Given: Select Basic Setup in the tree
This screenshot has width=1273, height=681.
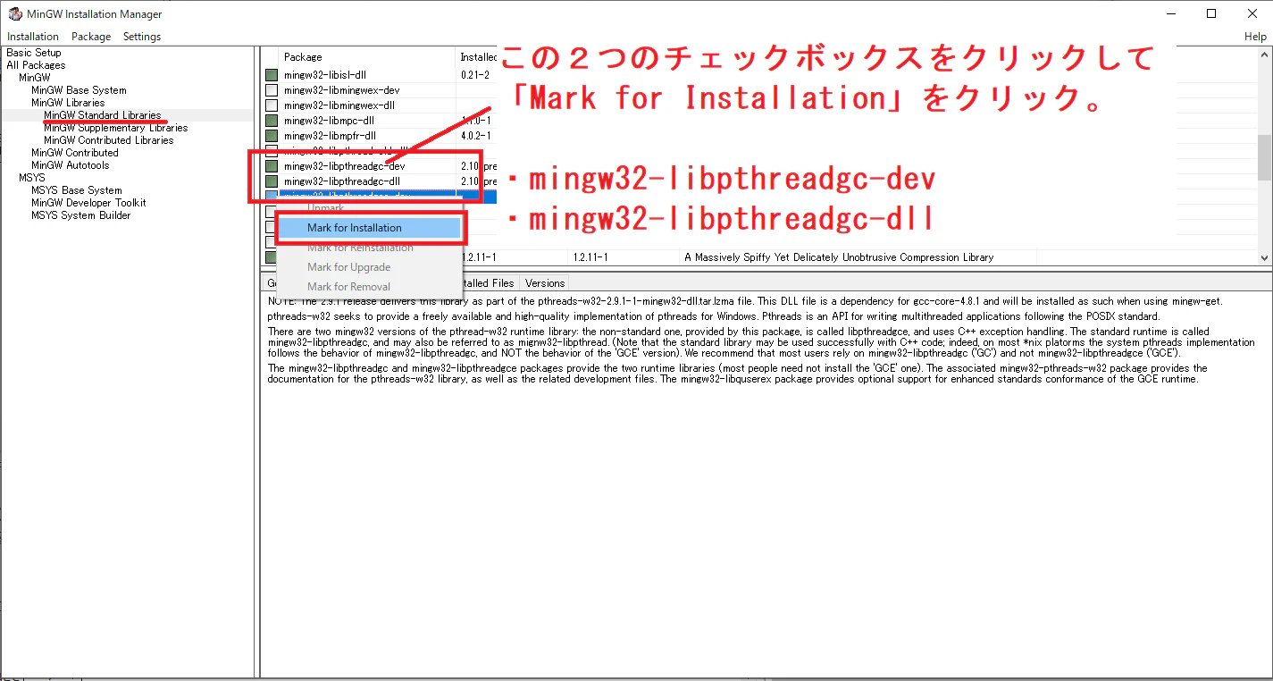Looking at the screenshot, I should tap(34, 53).
